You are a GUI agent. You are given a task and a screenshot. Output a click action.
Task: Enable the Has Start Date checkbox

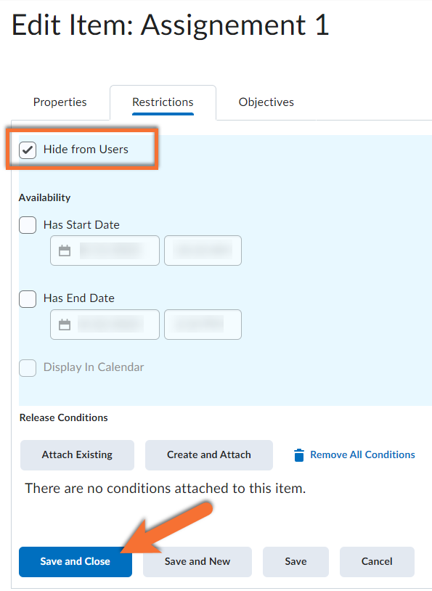(x=28, y=225)
